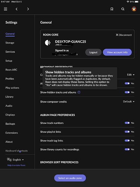Open Library settings
Screen dimensions: 140x187
click(x=9, y=97)
